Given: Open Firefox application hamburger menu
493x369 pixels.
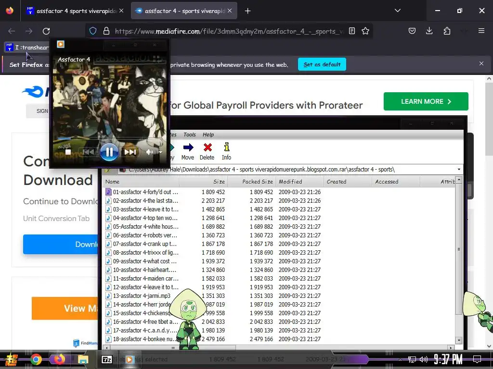Looking at the screenshot, I should click(481, 31).
